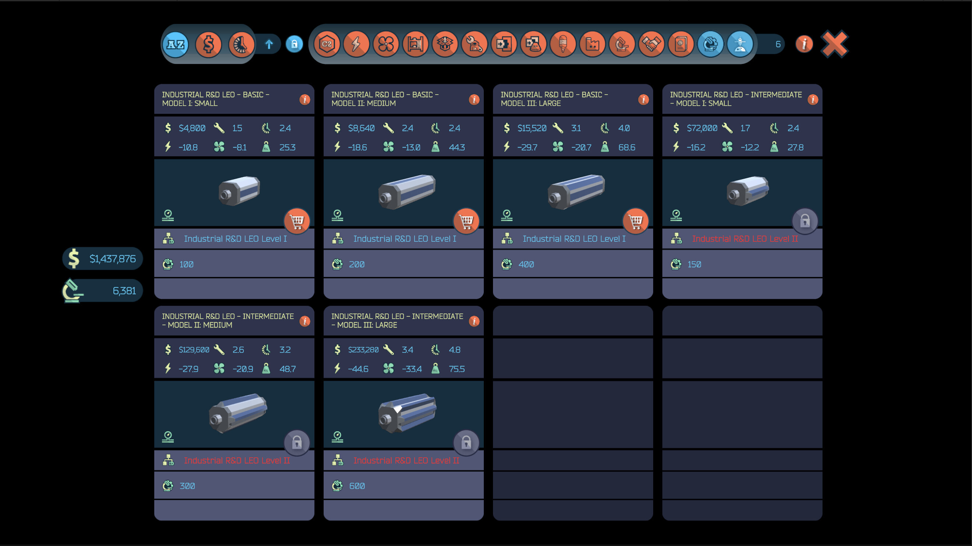Select the power lightning category filter
Viewport: 972px width, 546px height.
356,45
